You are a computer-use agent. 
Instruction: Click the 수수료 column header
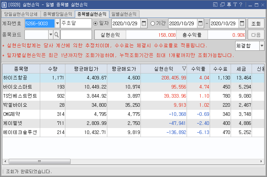click(x=220, y=69)
